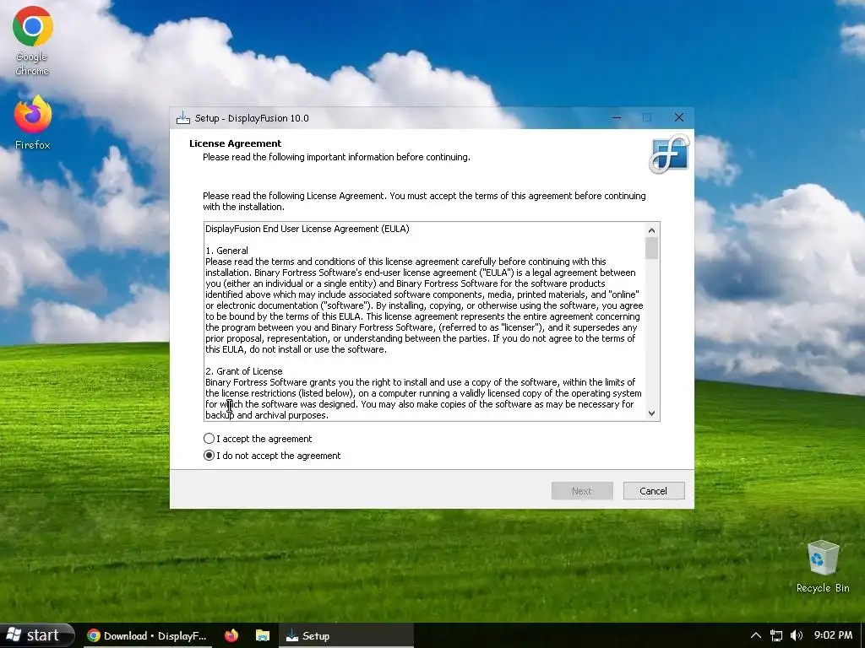Open Firefox desktop shortcut
The width and height of the screenshot is (865, 648).
coord(33,122)
